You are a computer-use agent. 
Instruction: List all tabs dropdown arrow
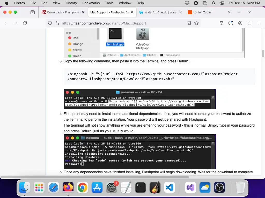tap(249, 12)
